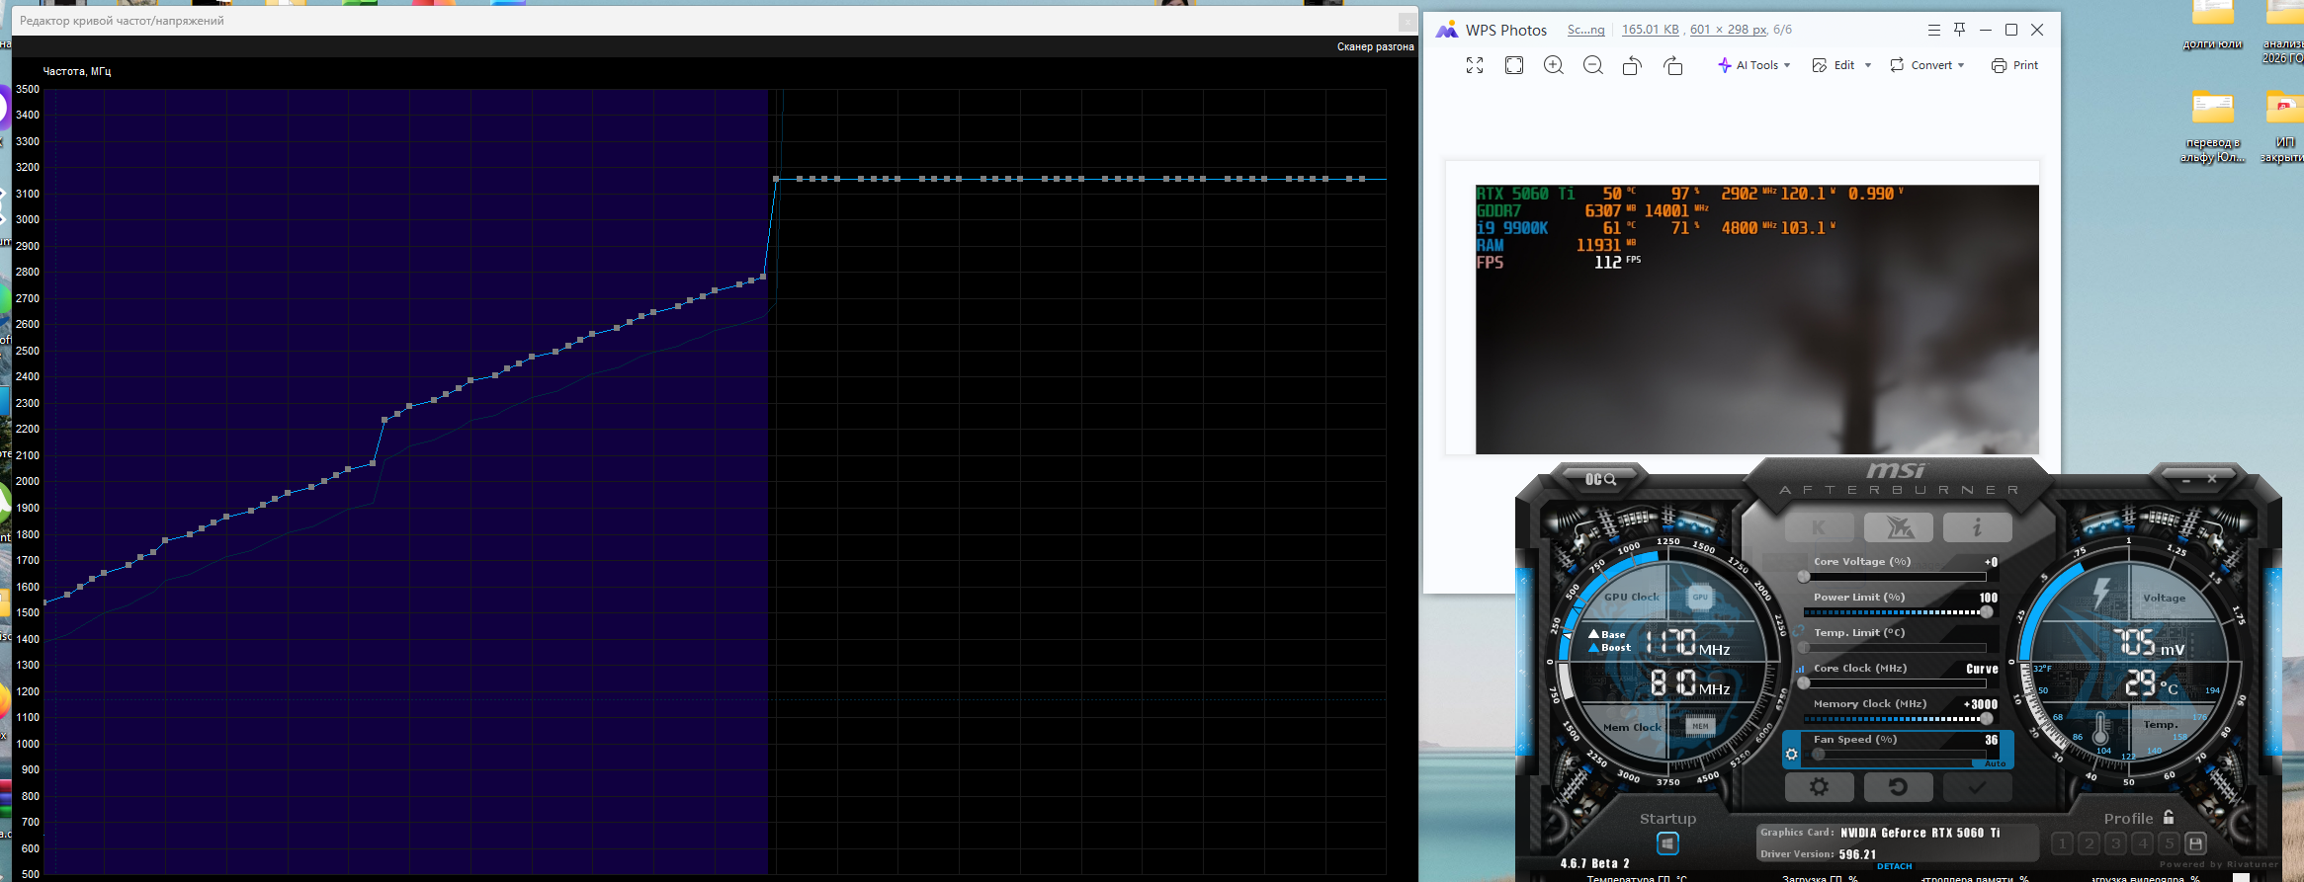Select profile slot 1 in Afterburner

(2063, 843)
